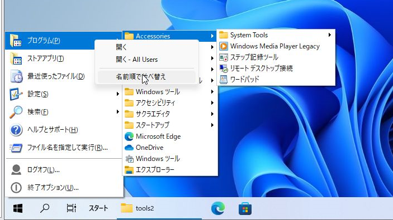The image size is (393, 220).
Task: Open Microsoft Store from the taskbar
Action: [x=245, y=208]
